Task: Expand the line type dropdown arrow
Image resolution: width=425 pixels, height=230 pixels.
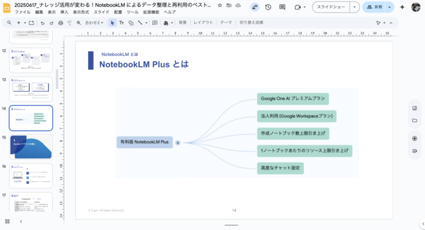Action: coord(147,23)
